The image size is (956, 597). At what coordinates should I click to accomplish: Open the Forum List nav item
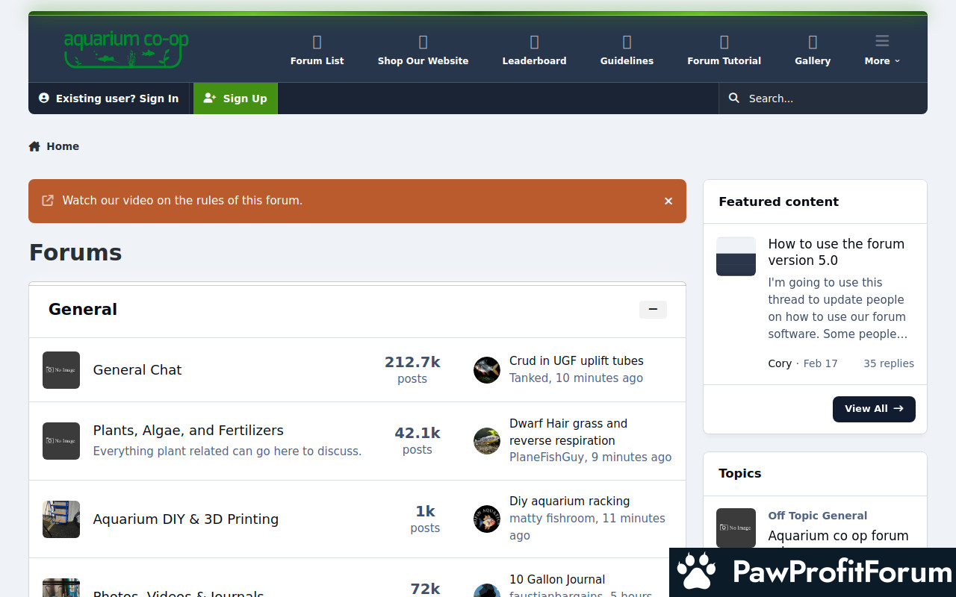[x=317, y=50]
